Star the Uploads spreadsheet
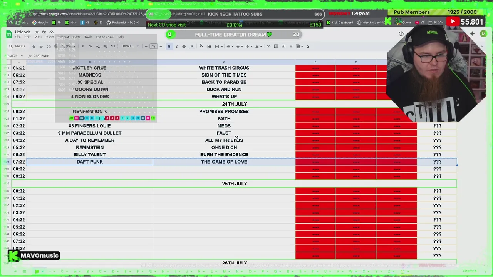The image size is (493, 277). point(37,32)
